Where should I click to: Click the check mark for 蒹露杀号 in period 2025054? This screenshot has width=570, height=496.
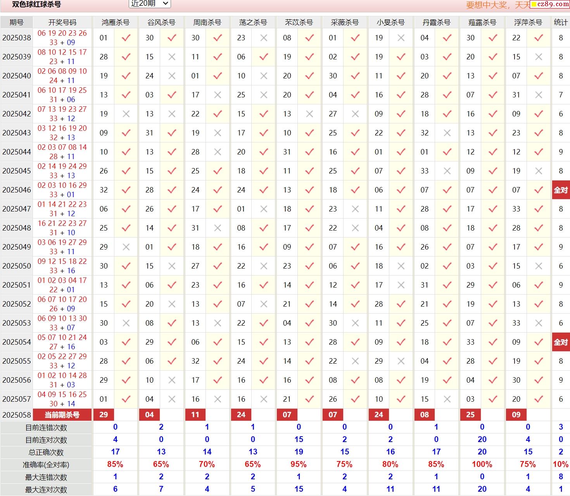(x=493, y=342)
